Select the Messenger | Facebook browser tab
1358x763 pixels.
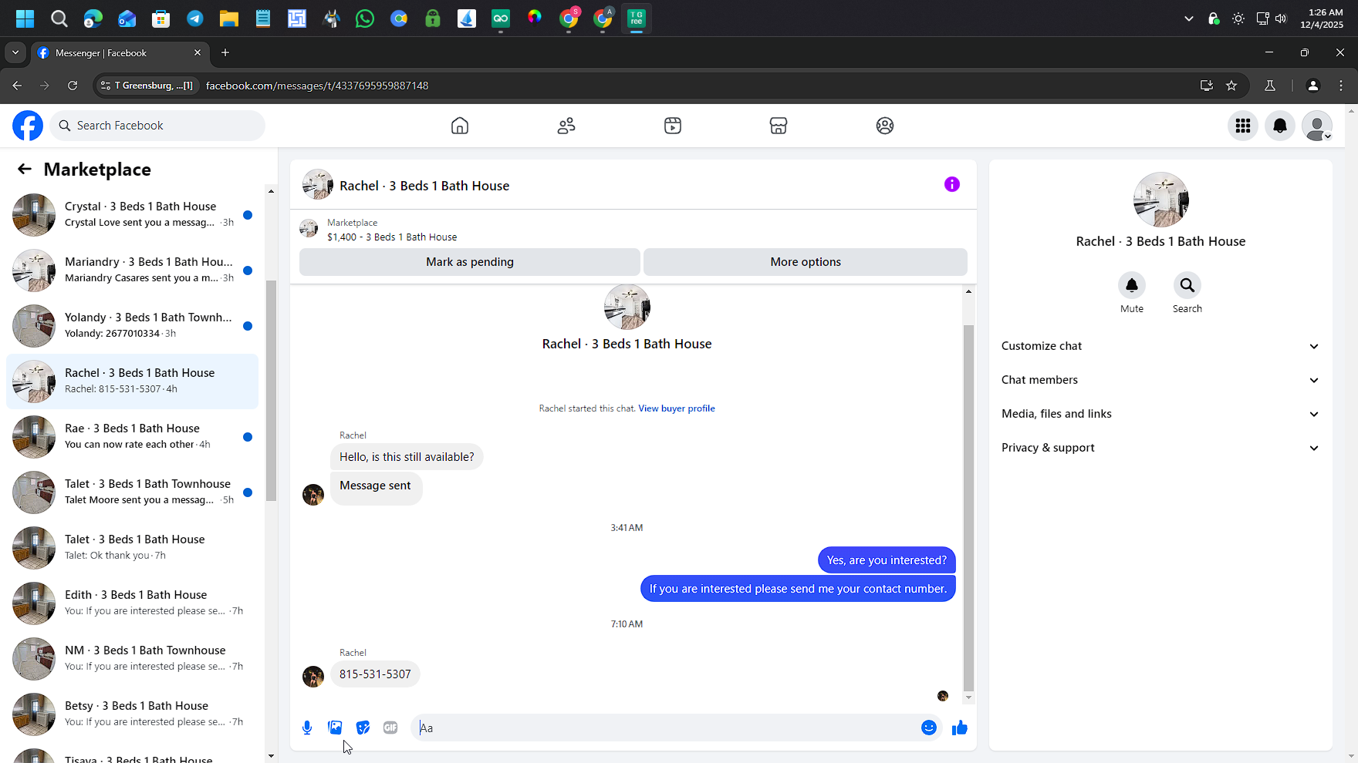120,52
